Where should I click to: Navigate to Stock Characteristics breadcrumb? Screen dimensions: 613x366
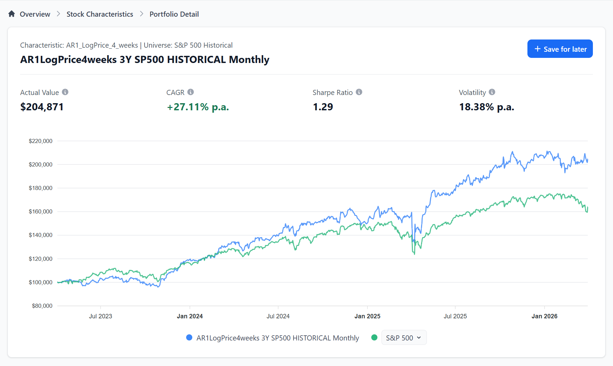pos(100,14)
